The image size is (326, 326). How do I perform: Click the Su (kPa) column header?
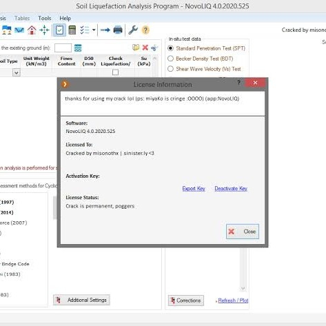(144, 61)
